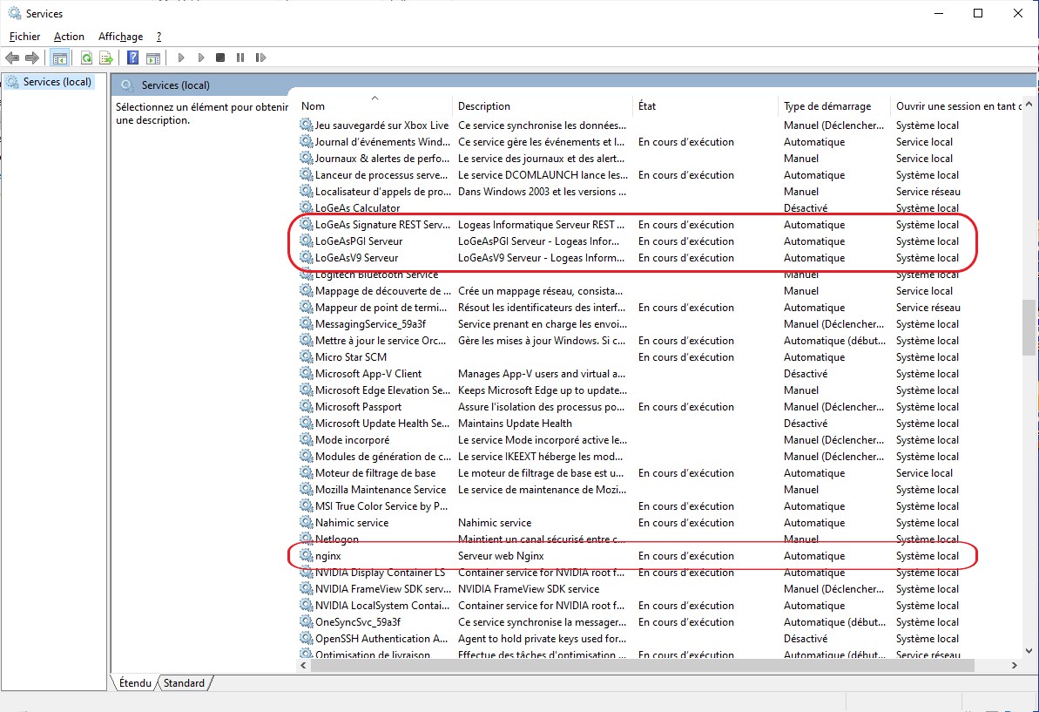Viewport: 1039px width, 712px height.
Task: Sort by the État column header
Action: (647, 106)
